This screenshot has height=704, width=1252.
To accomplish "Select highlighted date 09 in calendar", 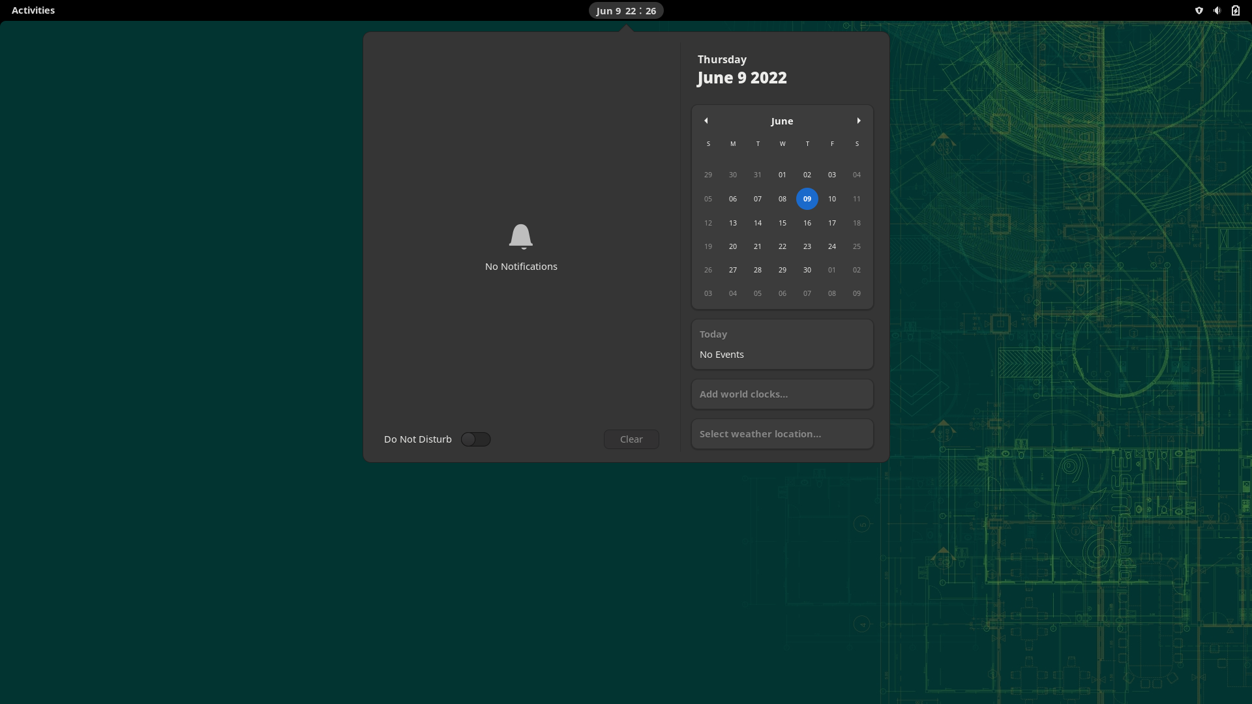I will point(807,199).
